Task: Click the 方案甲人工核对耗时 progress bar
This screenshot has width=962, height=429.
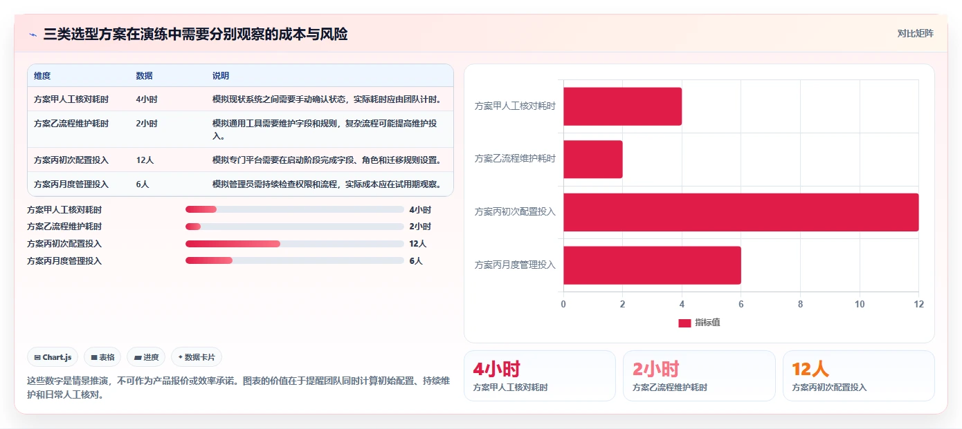Action: [295, 209]
